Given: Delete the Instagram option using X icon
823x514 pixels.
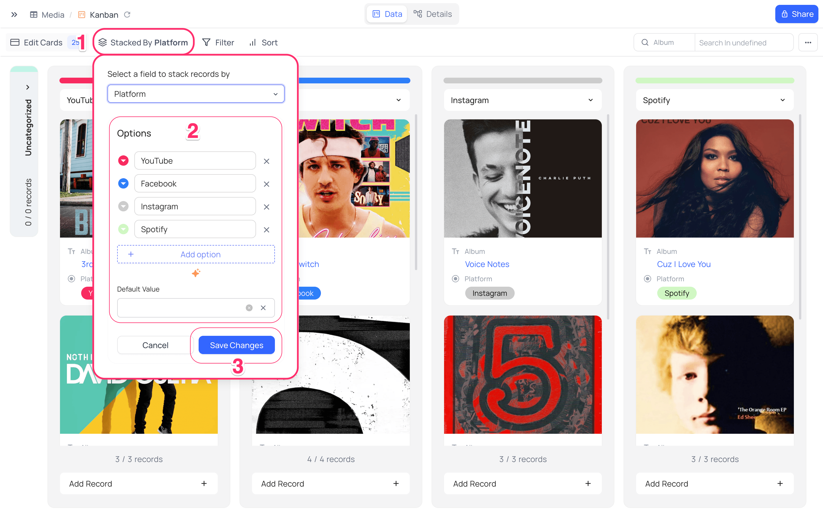Looking at the screenshot, I should click(x=266, y=207).
